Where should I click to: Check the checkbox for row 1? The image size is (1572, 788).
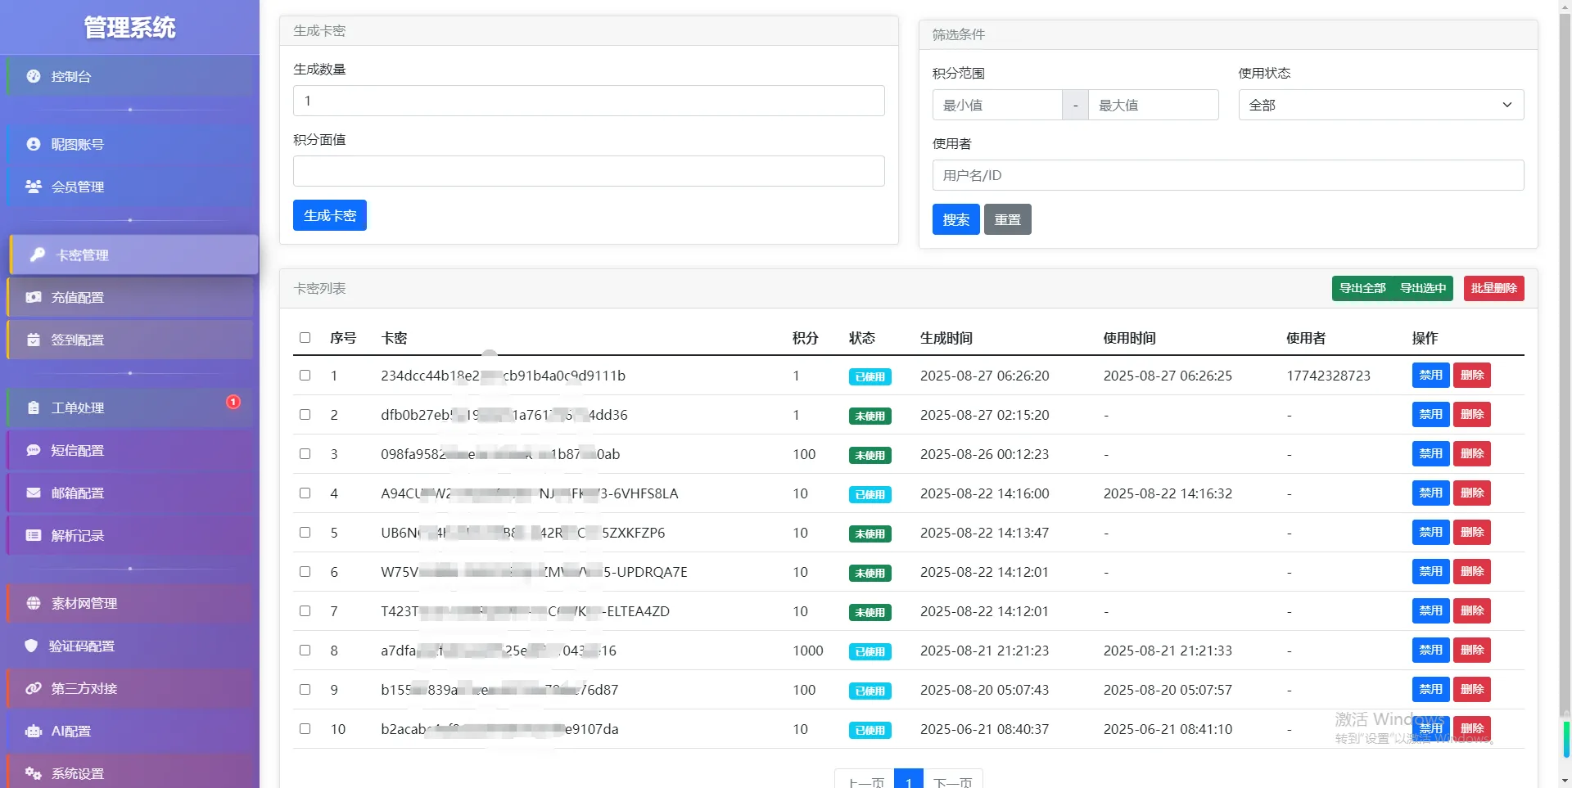305,376
